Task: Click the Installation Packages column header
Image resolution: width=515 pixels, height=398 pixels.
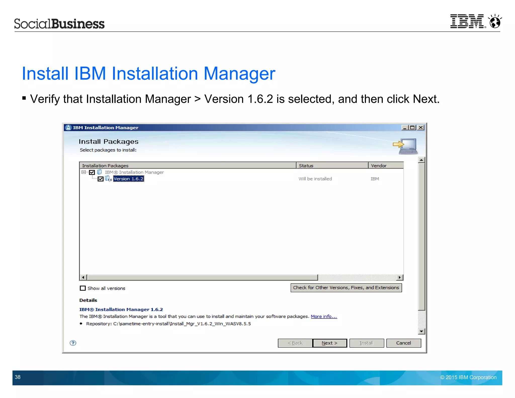Action: click(188, 165)
